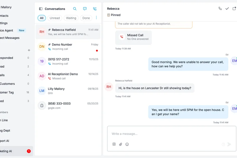Image resolution: width=237 pixels, height=158 pixels.
Task: Filter conversations by Waiting
Action: [x=71, y=18]
